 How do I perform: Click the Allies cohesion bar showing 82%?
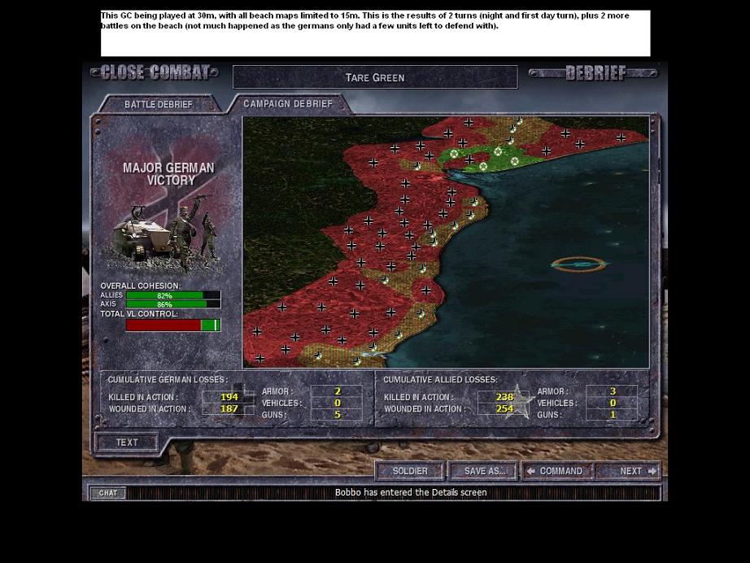tap(173, 295)
